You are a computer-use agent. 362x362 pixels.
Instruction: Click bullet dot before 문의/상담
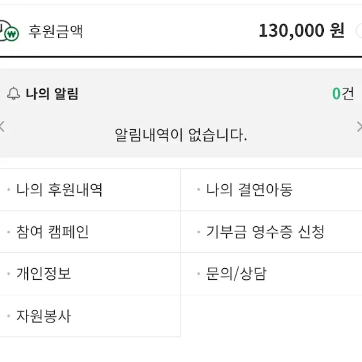tap(198, 273)
